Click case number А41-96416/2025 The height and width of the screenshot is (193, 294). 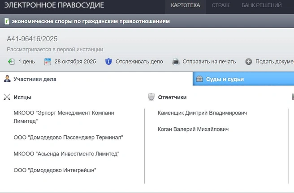point(32,39)
